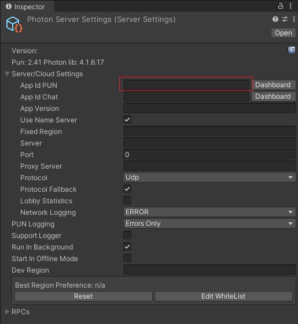This screenshot has height=324, width=298.
Task: Click the 'Port' label
Action: point(27,155)
